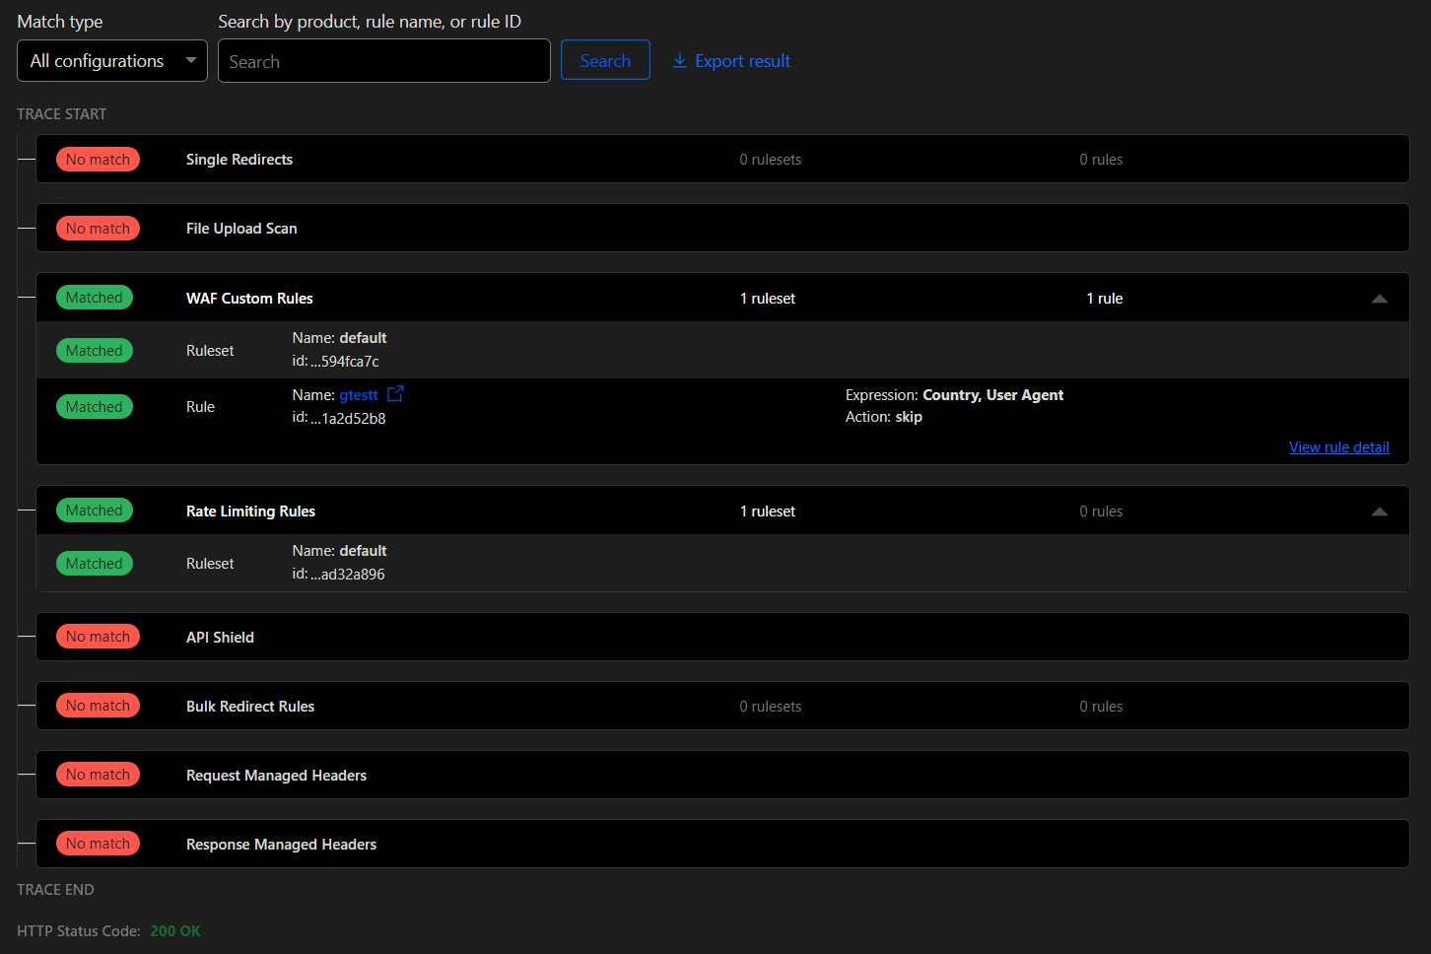The image size is (1431, 954).
Task: Click the download icon beside Export result
Action: (680, 61)
